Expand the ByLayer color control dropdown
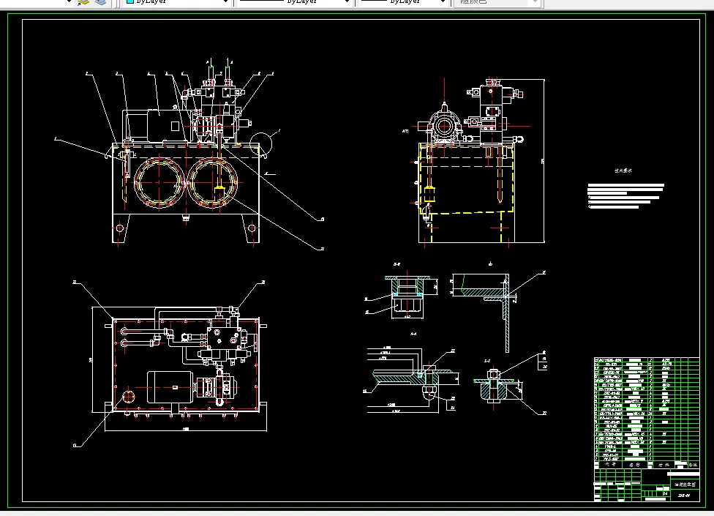The height and width of the screenshot is (516, 714). tap(225, 1)
